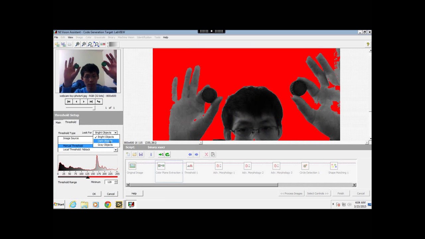Go to next image in browser

[x=84, y=102]
